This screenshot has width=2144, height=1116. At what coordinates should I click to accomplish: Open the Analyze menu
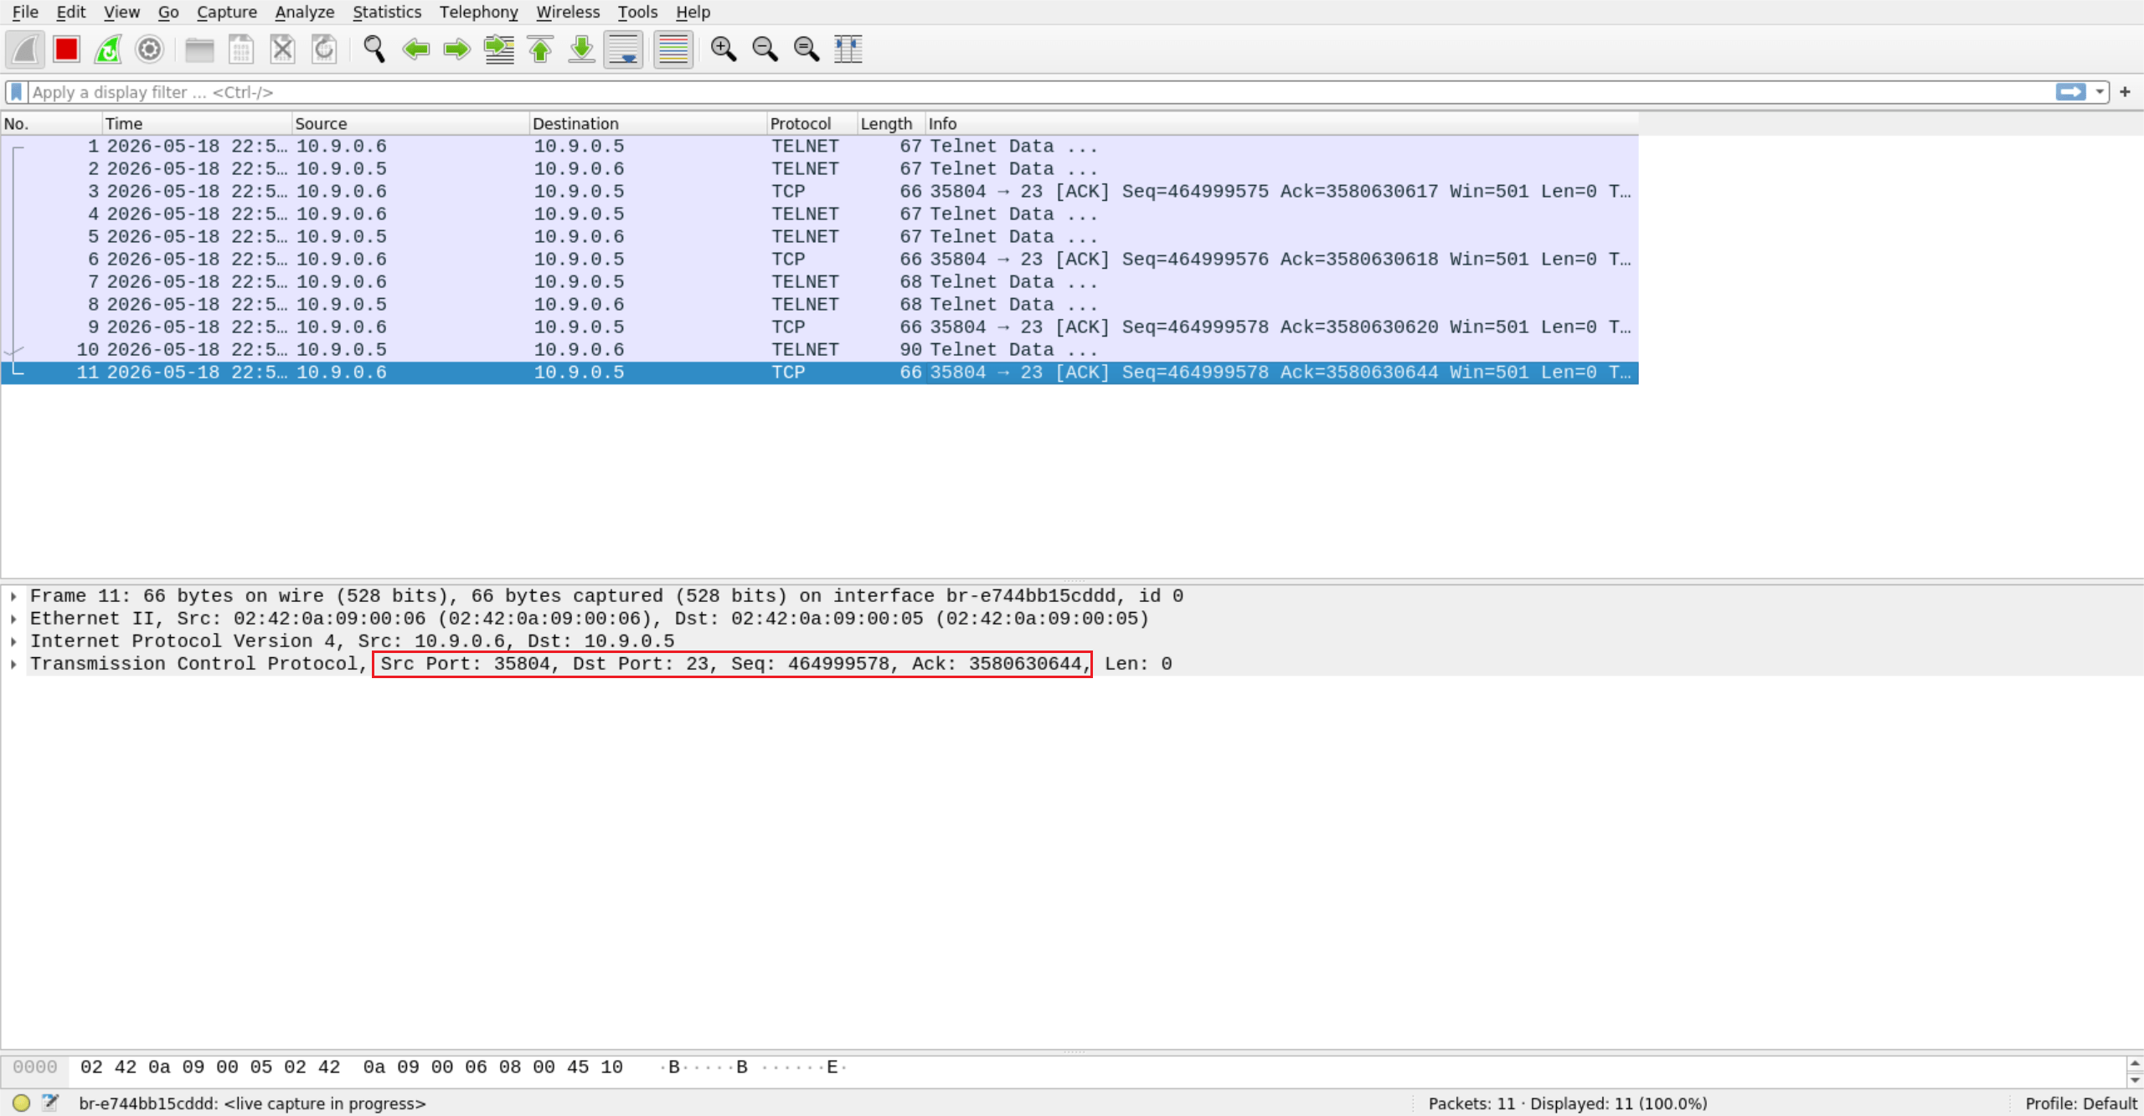click(x=305, y=12)
